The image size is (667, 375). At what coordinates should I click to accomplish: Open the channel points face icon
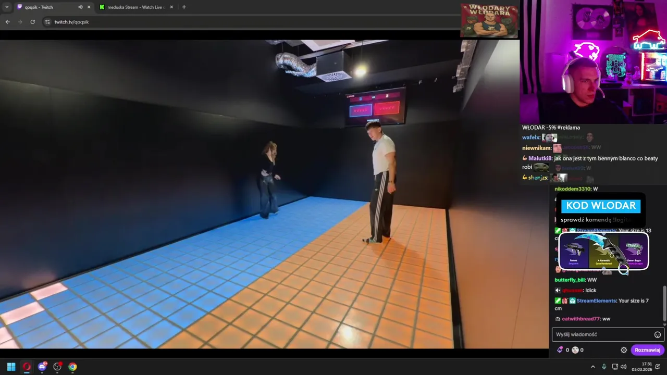pos(575,350)
